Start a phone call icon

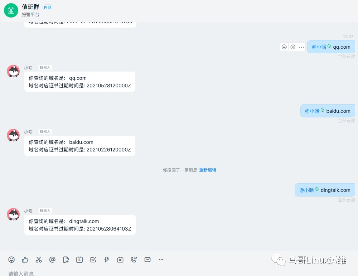coord(134,260)
